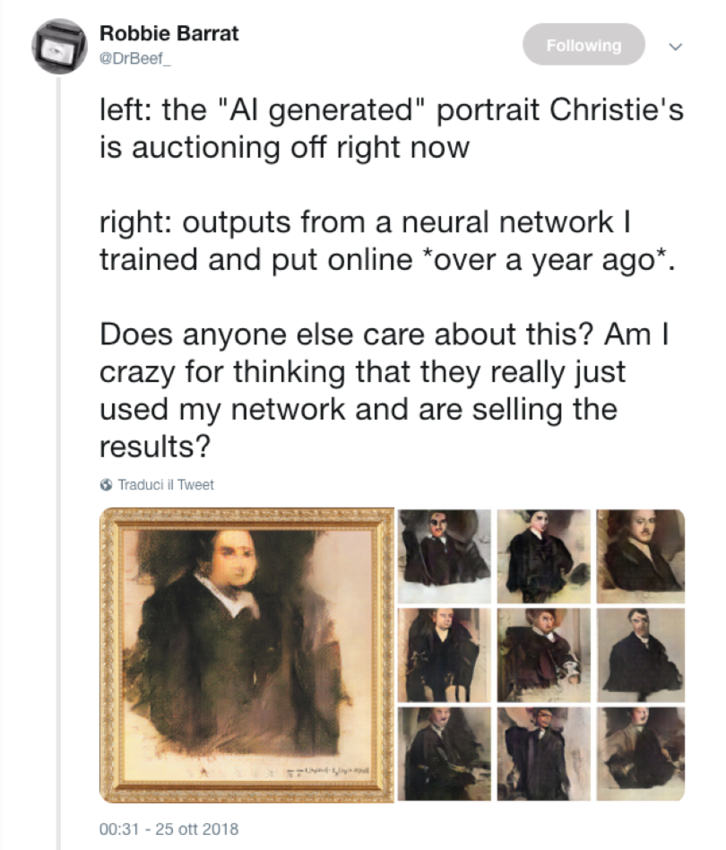Click the globe icon beside Traduci il Tweet
This screenshot has height=850, width=726.
107,485
